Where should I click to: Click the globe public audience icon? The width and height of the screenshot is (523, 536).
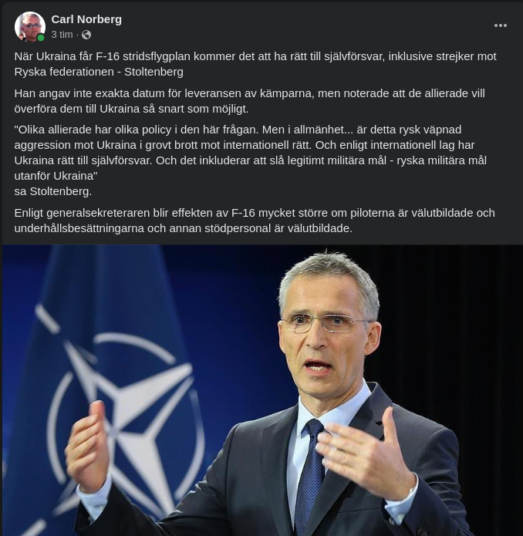(x=86, y=35)
